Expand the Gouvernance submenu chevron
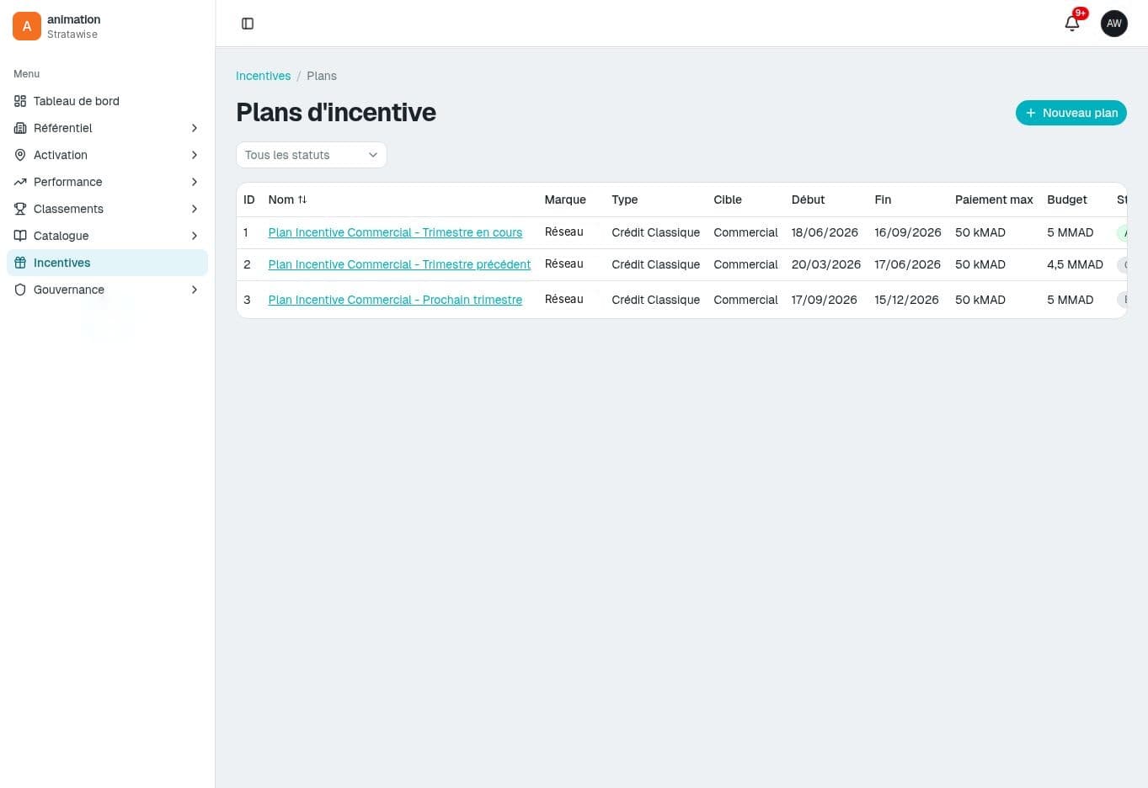The image size is (1148, 788). point(195,290)
